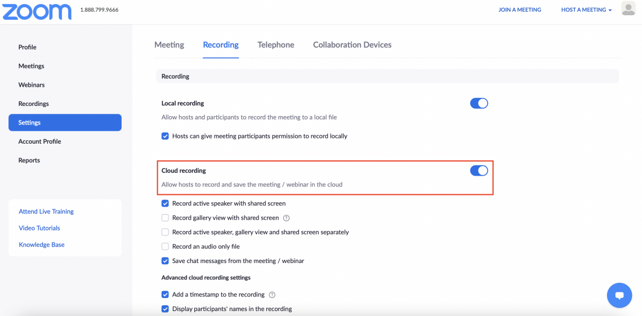This screenshot has height=316, width=642.
Task: Uncheck Record active speaker with shared screen
Action: tap(165, 203)
